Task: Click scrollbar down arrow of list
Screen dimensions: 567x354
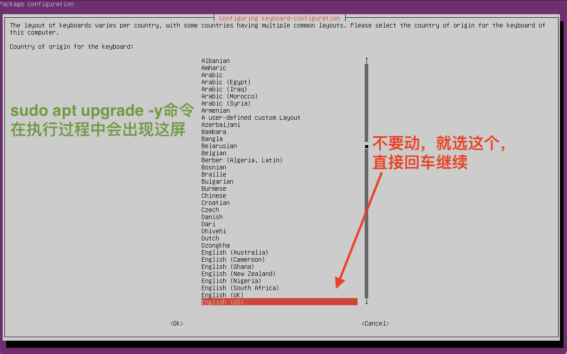Action: (367, 302)
